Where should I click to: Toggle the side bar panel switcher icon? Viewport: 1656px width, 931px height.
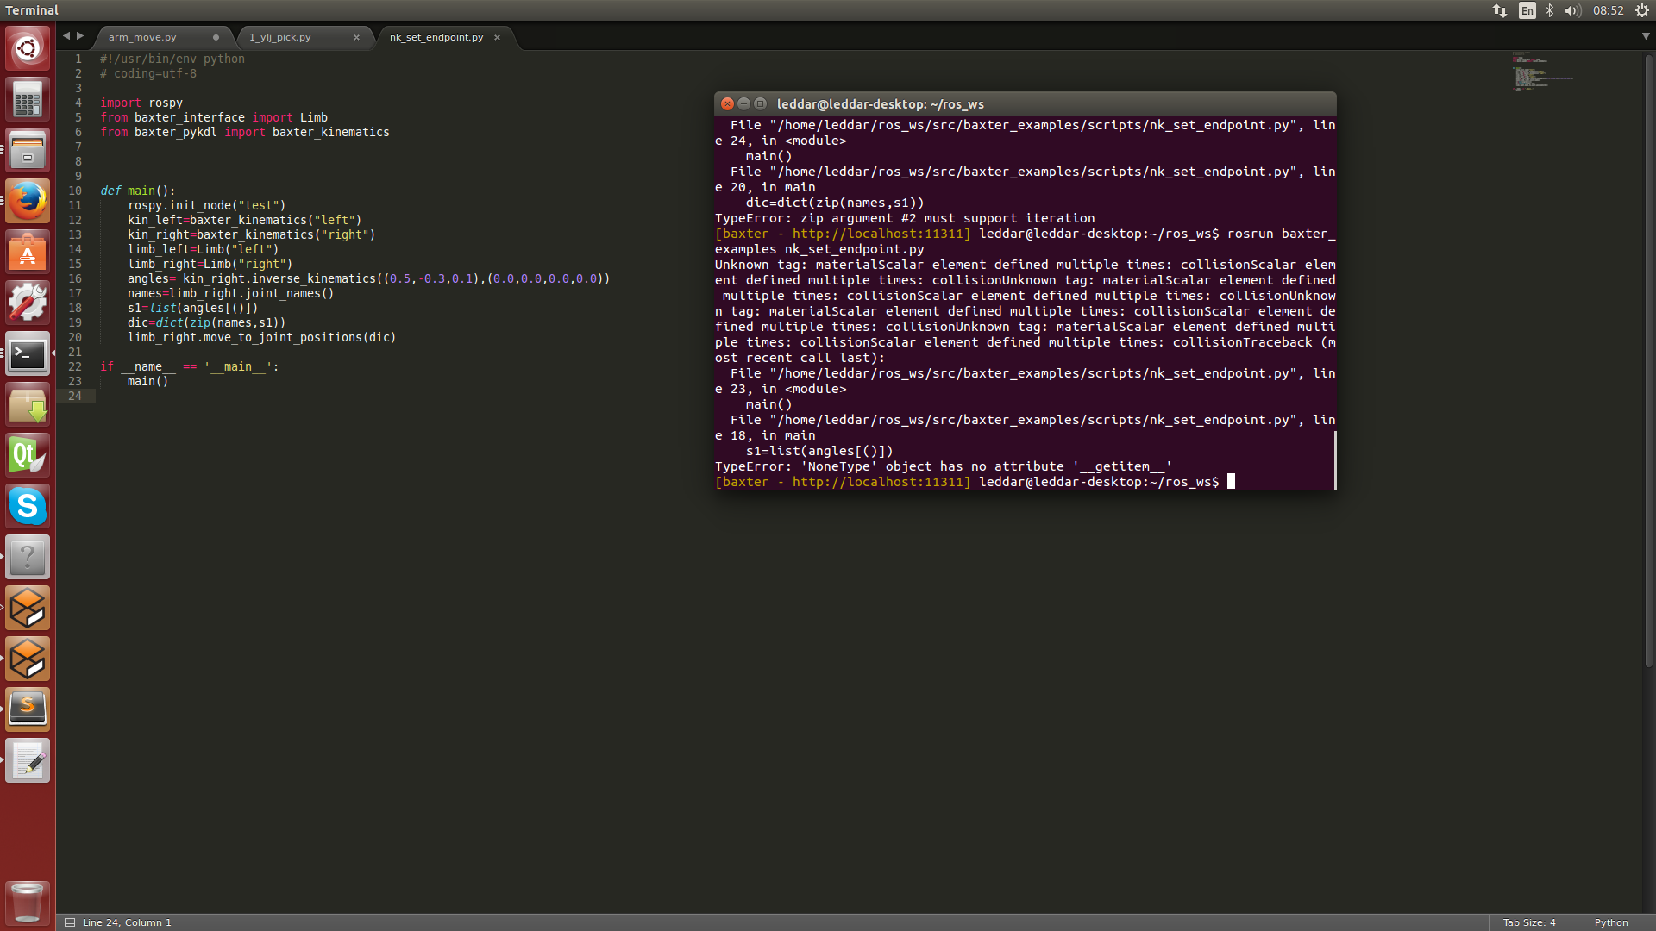(x=70, y=922)
